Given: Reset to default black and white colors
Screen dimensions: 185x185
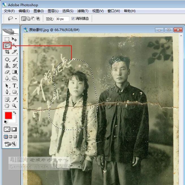Looking at the screenshot, I should coord(5,122).
